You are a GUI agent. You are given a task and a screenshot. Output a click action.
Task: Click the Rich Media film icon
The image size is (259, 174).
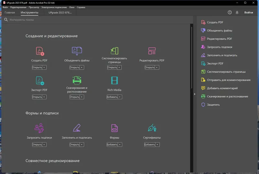(114, 80)
